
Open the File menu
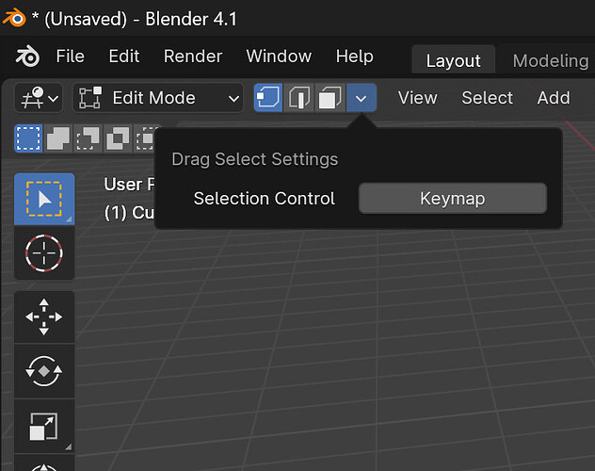tap(71, 57)
